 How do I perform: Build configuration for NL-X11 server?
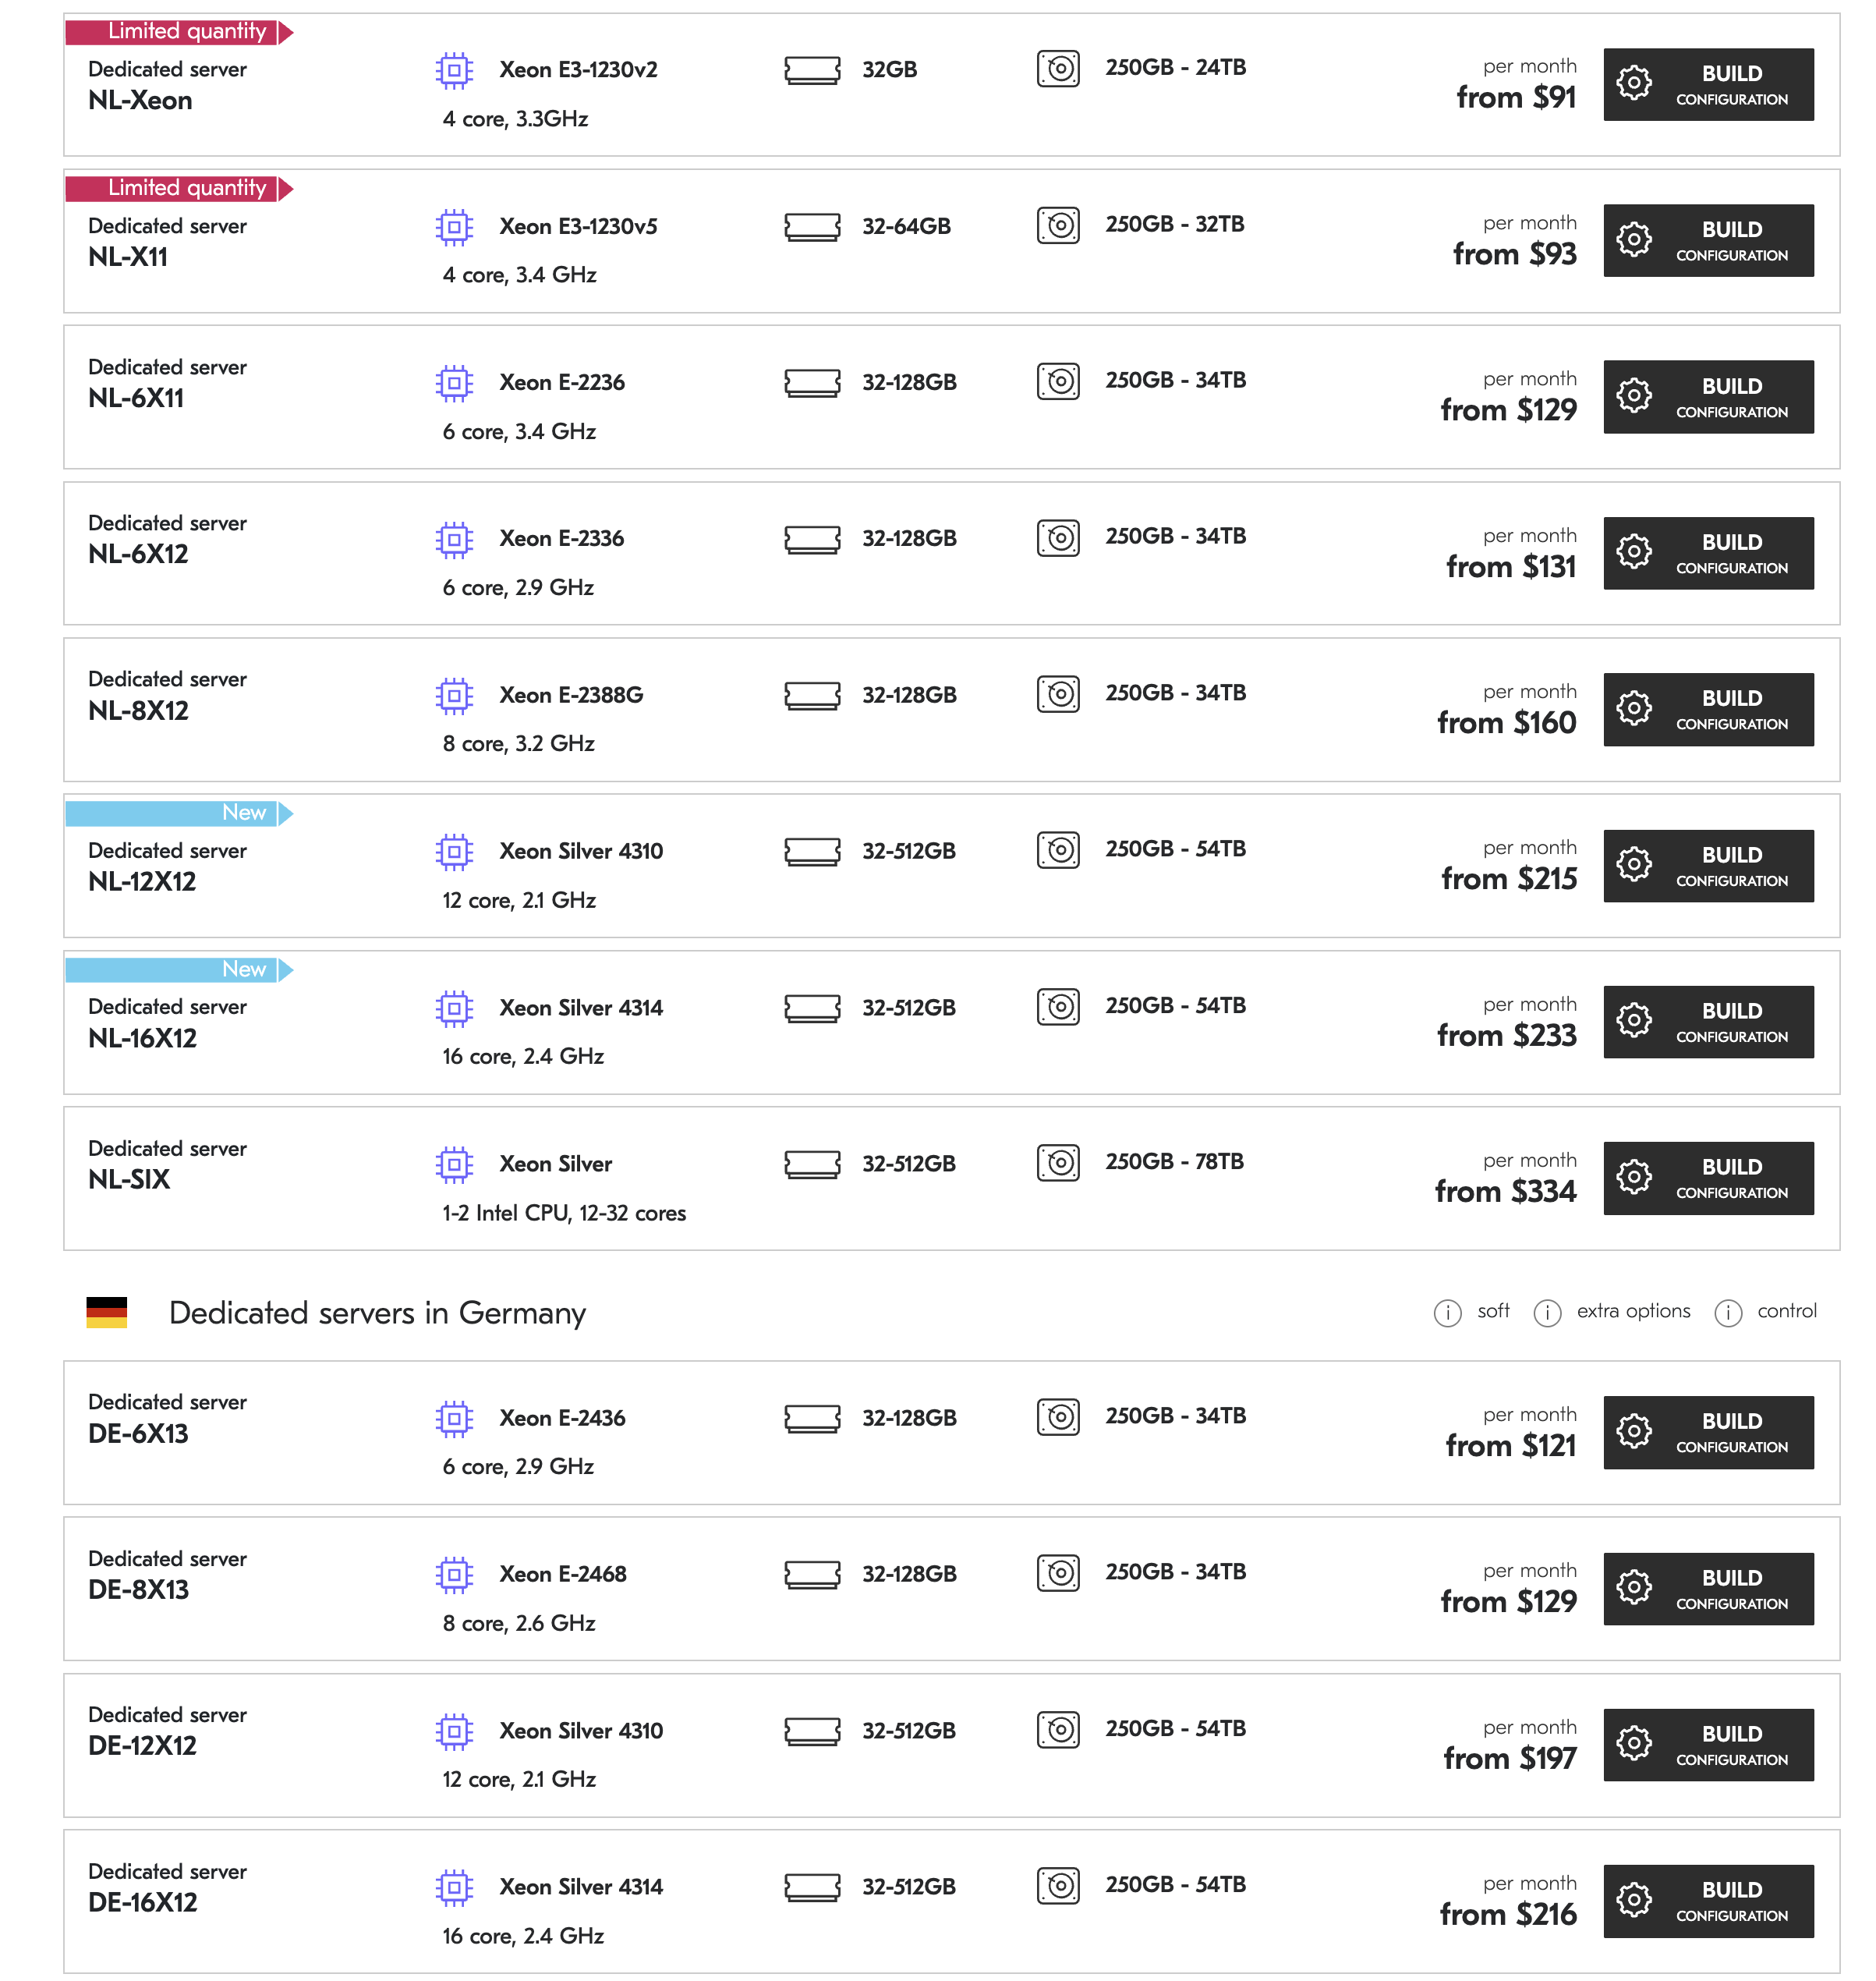click(x=1708, y=241)
